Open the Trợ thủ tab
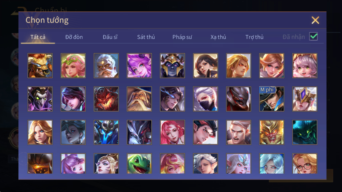Image resolution: width=342 pixels, height=192 pixels. [254, 37]
